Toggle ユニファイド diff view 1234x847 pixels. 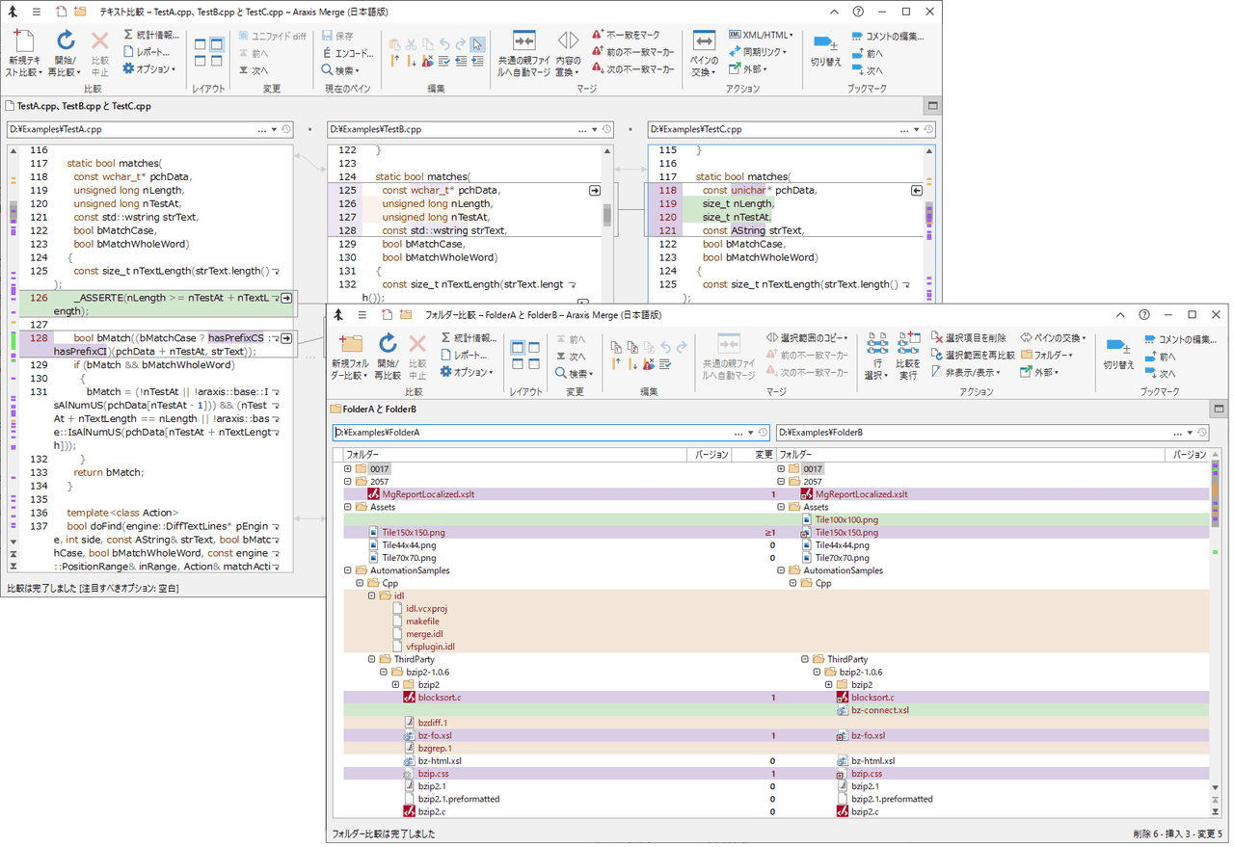[273, 36]
